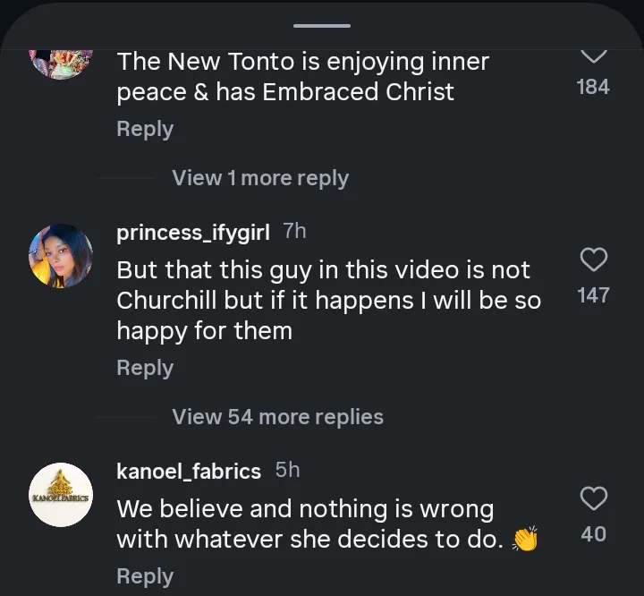Expand View 1 more reply
644x596 pixels.
coord(260,178)
